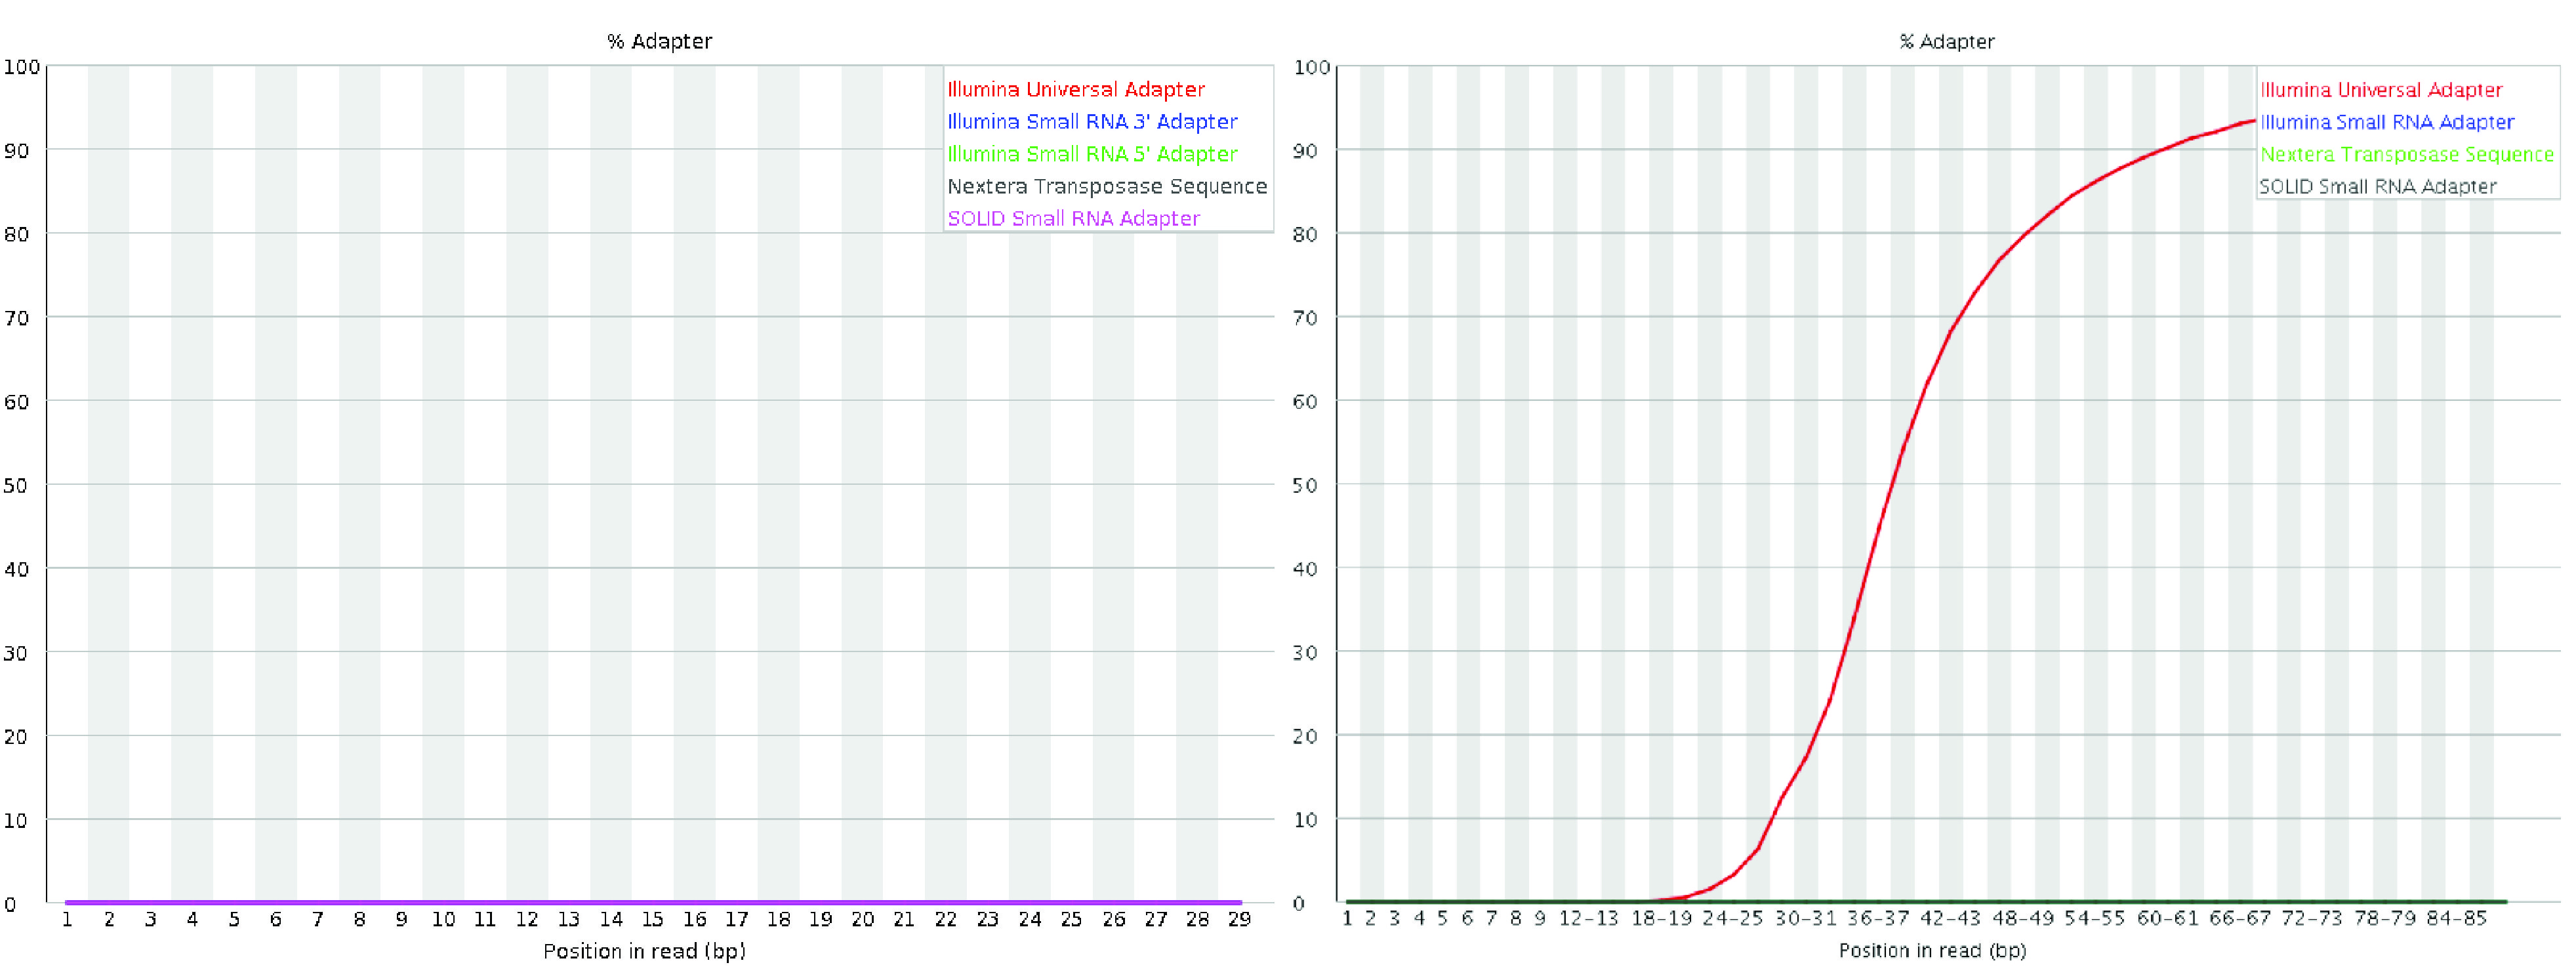Click x-axis tick 84-85 on right chart

pyautogui.click(x=2456, y=918)
